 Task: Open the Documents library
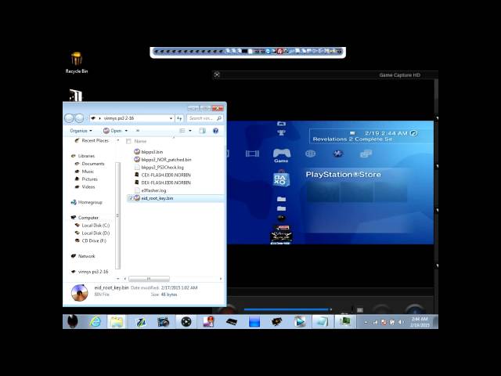pyautogui.click(x=90, y=164)
